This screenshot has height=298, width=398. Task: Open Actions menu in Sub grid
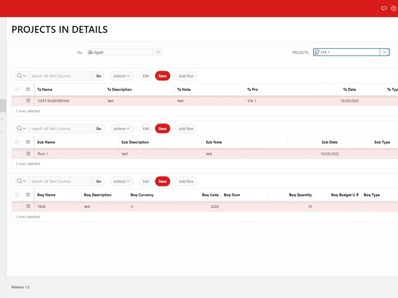tap(121, 129)
